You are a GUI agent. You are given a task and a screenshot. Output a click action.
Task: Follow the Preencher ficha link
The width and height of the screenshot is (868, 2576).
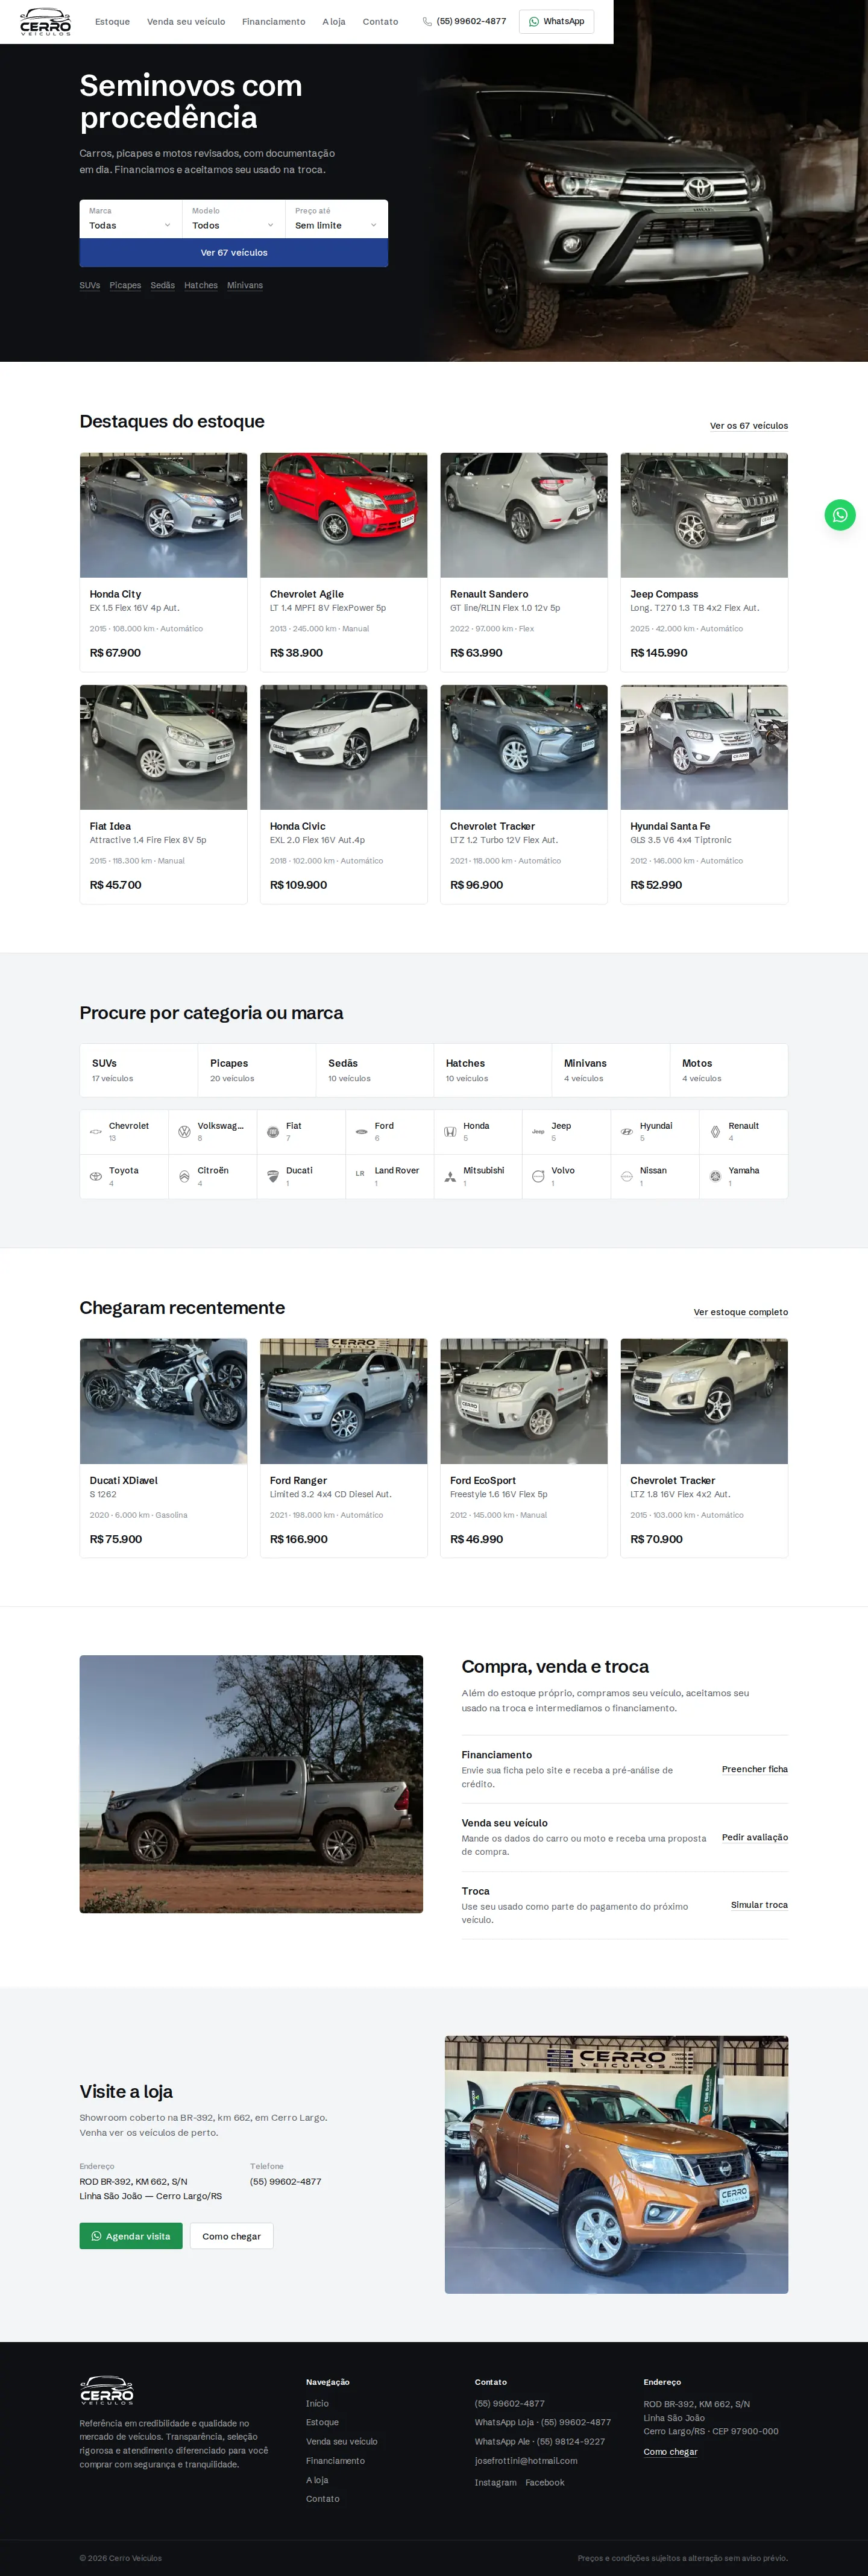click(755, 1769)
